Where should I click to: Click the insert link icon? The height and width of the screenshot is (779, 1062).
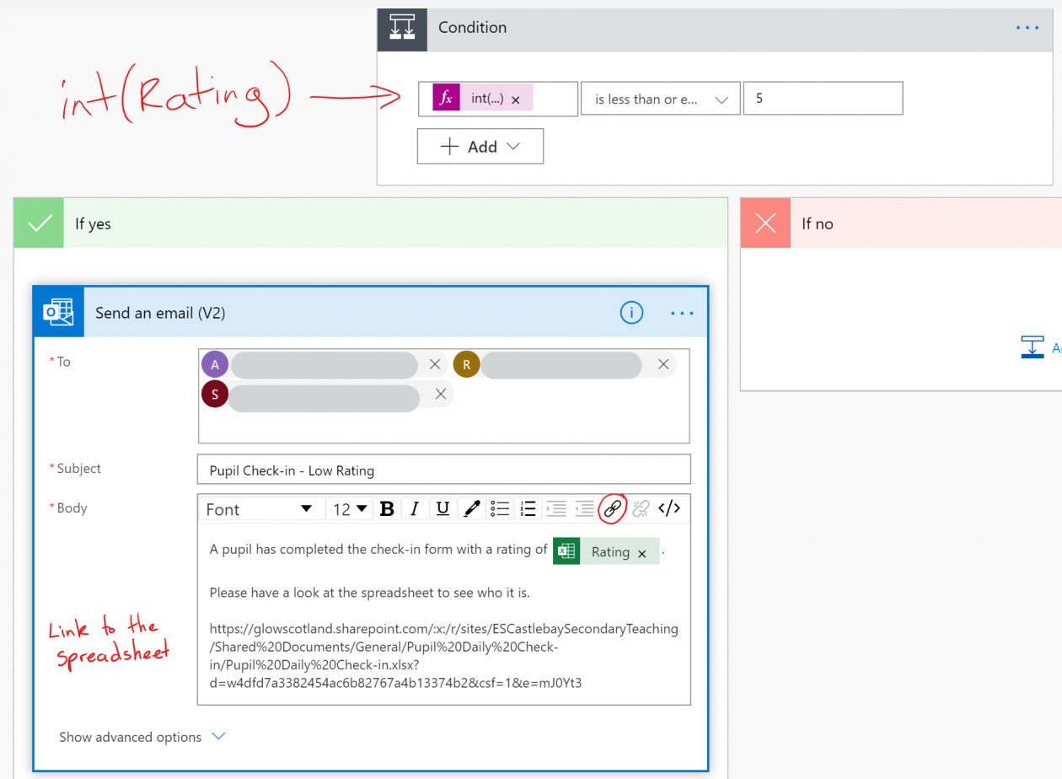pos(613,508)
